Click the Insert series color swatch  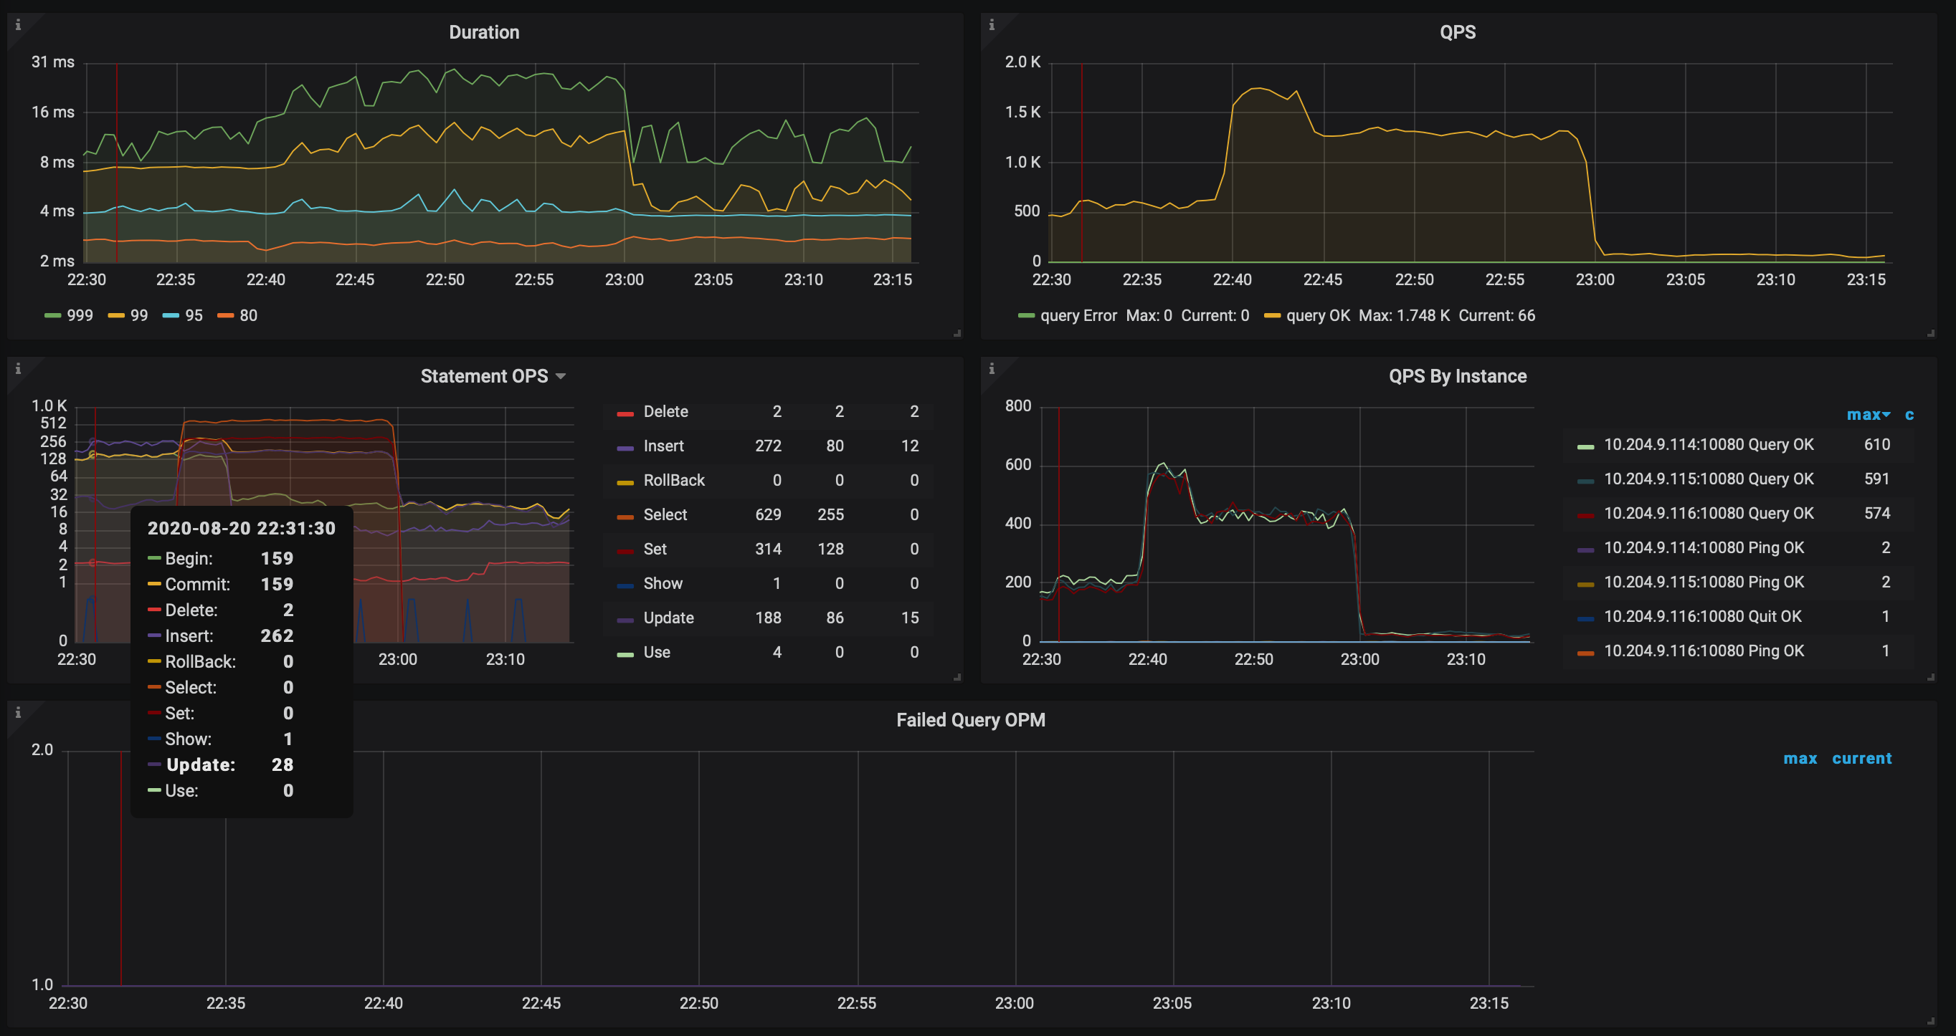pyautogui.click(x=626, y=448)
